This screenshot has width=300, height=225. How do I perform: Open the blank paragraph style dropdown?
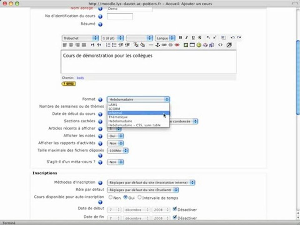pyautogui.click(x=139, y=38)
